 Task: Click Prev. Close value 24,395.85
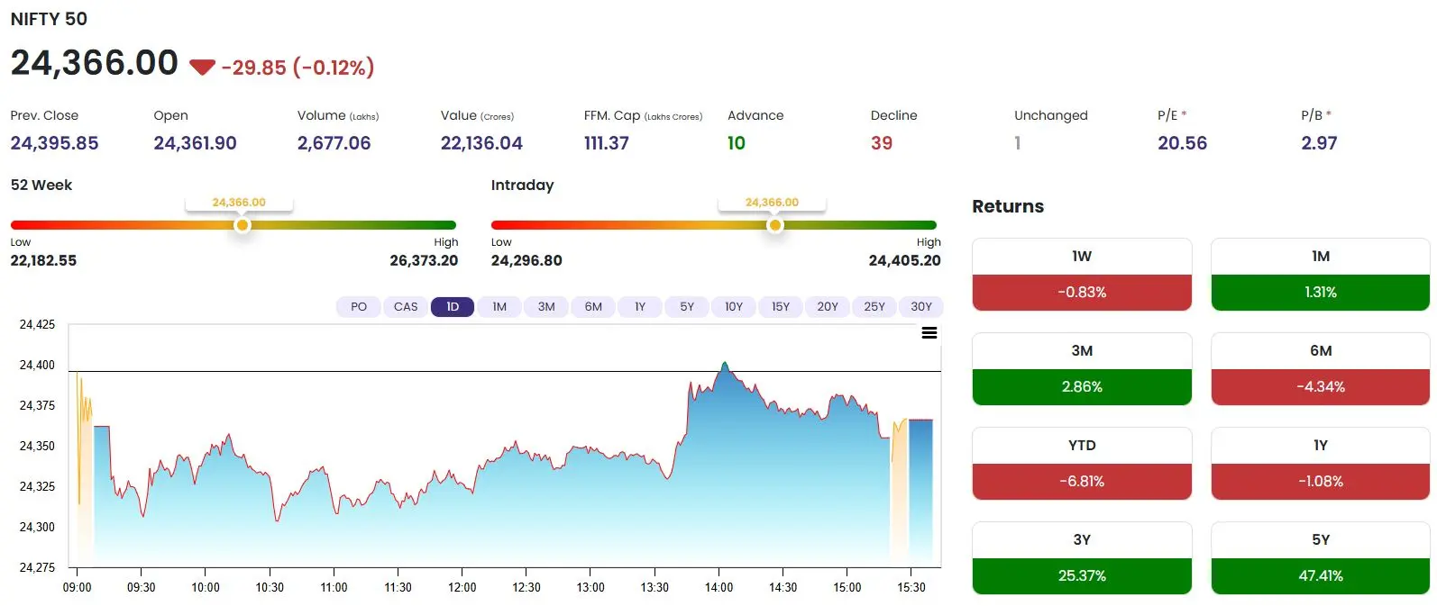pyautogui.click(x=54, y=143)
